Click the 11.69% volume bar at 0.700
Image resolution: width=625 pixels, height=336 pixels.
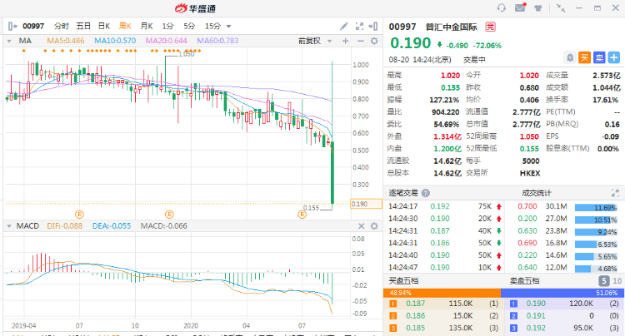[596, 208]
